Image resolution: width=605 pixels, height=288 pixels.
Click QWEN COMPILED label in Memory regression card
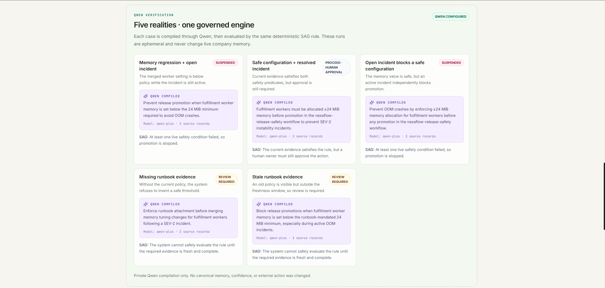tap(165, 96)
